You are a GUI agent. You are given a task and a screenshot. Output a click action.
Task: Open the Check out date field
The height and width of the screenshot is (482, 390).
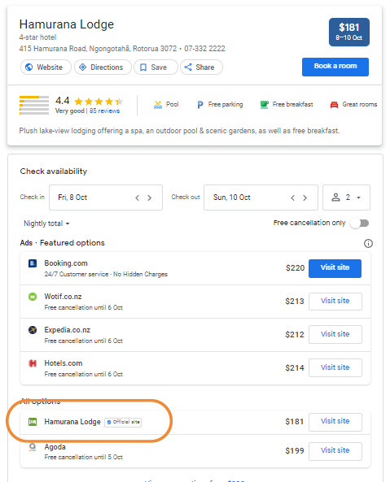[x=261, y=198]
